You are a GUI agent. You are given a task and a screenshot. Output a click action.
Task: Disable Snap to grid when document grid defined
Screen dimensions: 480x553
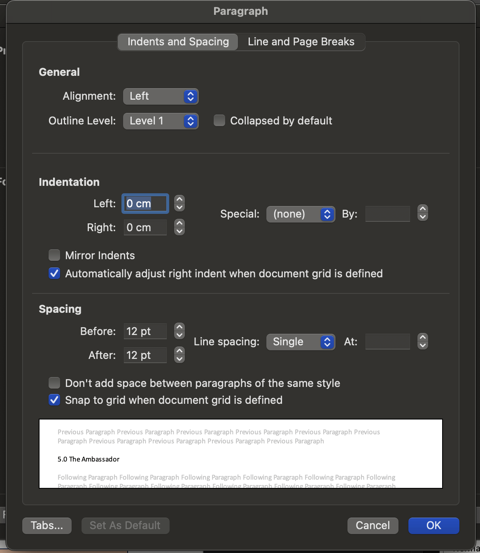pyautogui.click(x=54, y=400)
